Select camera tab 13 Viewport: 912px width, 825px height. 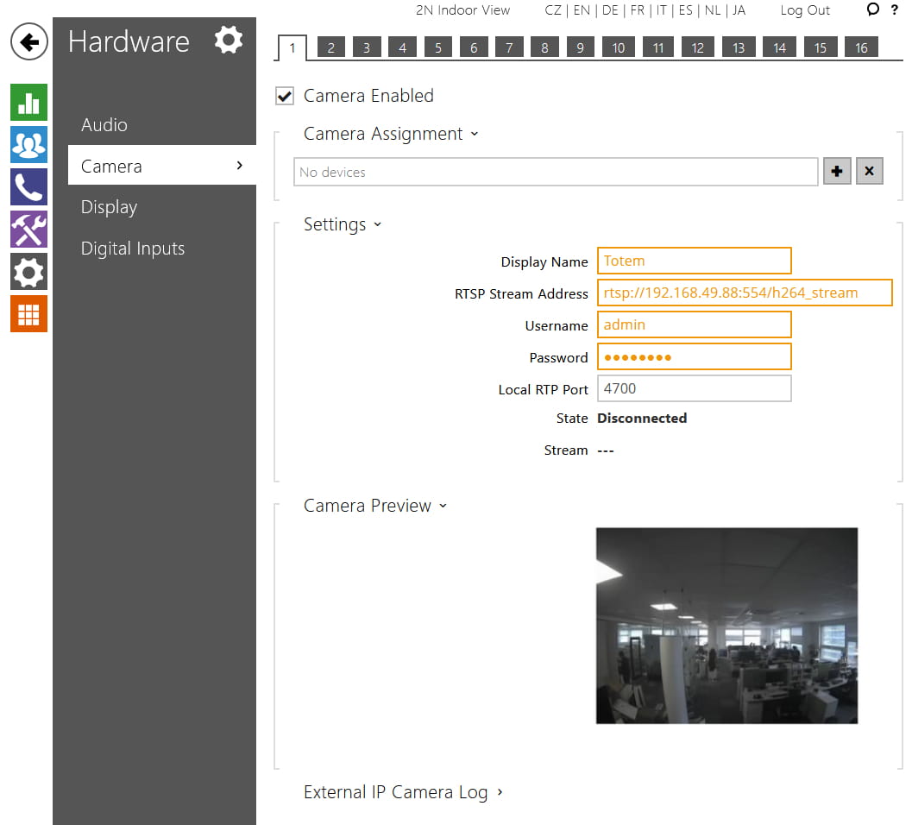(x=739, y=47)
